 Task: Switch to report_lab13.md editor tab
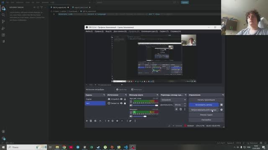pos(81,7)
